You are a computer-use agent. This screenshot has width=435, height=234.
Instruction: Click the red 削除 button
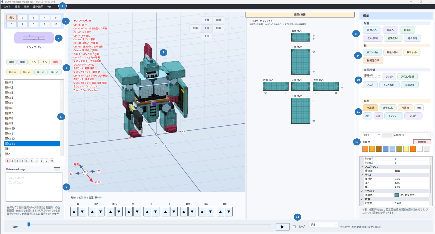pyautogui.click(x=56, y=62)
